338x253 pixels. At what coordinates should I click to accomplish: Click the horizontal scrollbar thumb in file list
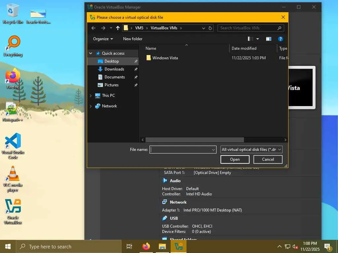(195, 140)
